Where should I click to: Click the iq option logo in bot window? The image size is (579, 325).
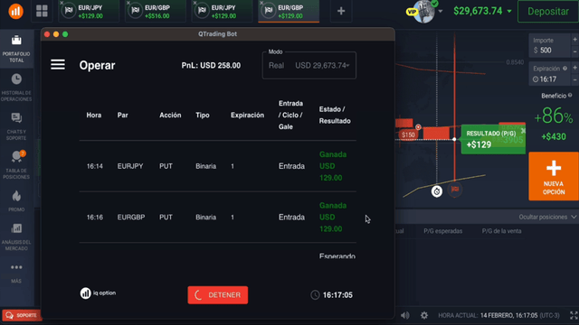(x=99, y=293)
